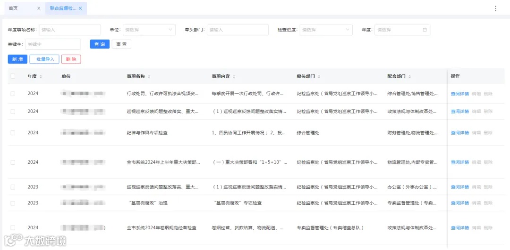Sort by 事项内容 column arrows
510x250 pixels.
tap(234, 77)
